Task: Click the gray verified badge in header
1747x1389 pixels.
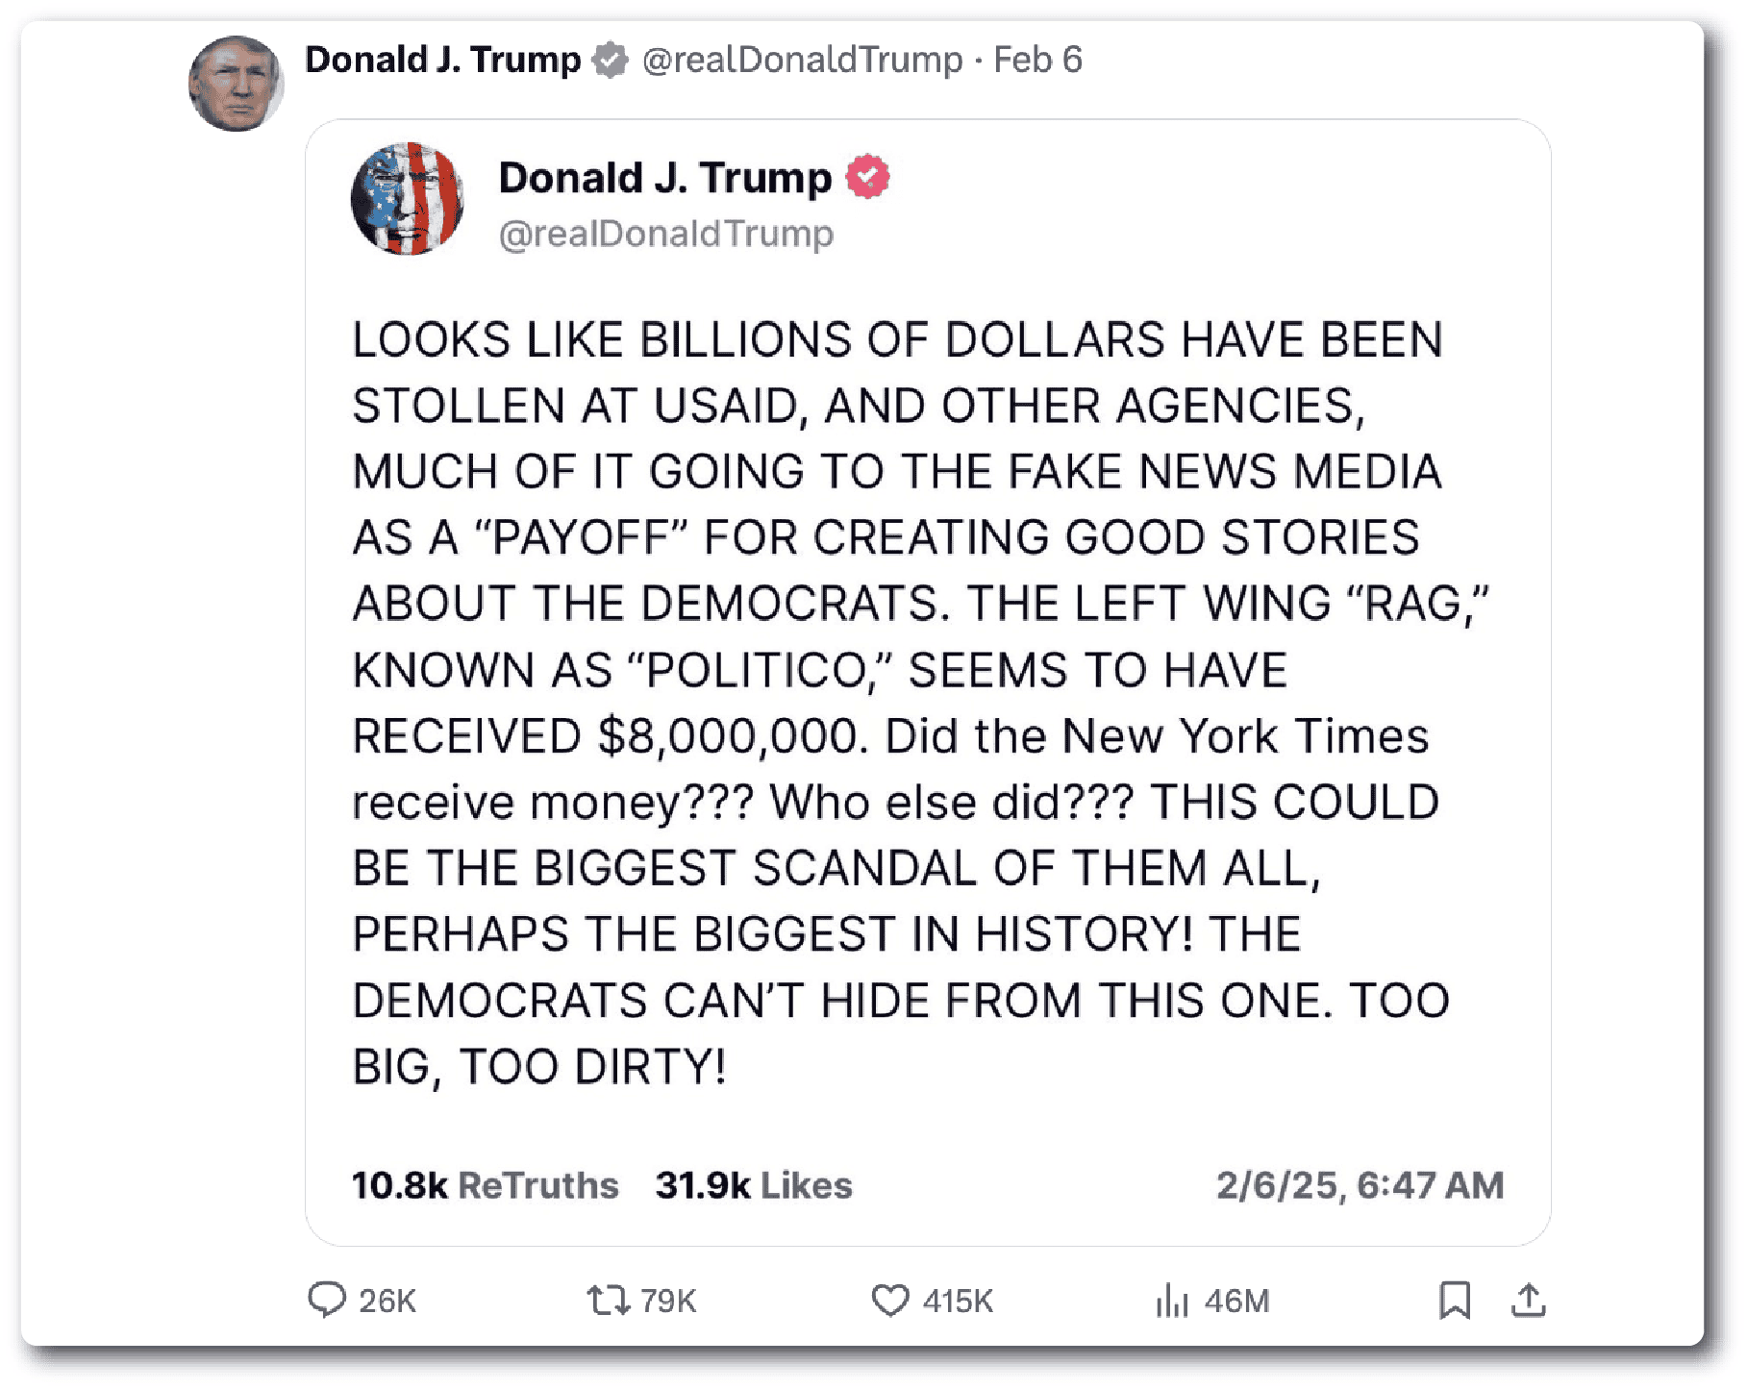Action: (610, 60)
